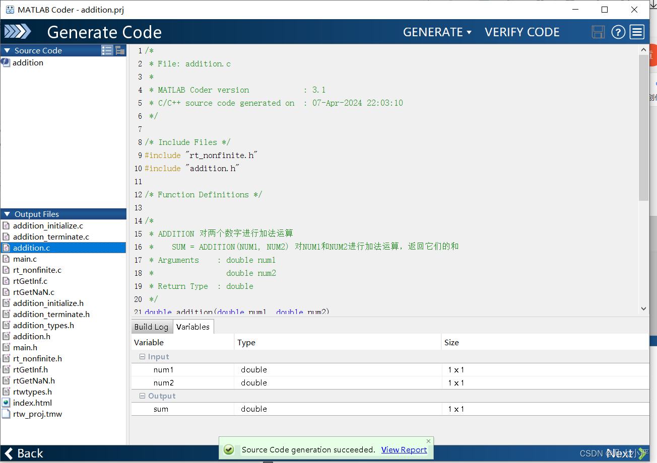Click the View Report link
This screenshot has height=463, width=657.
(x=404, y=449)
